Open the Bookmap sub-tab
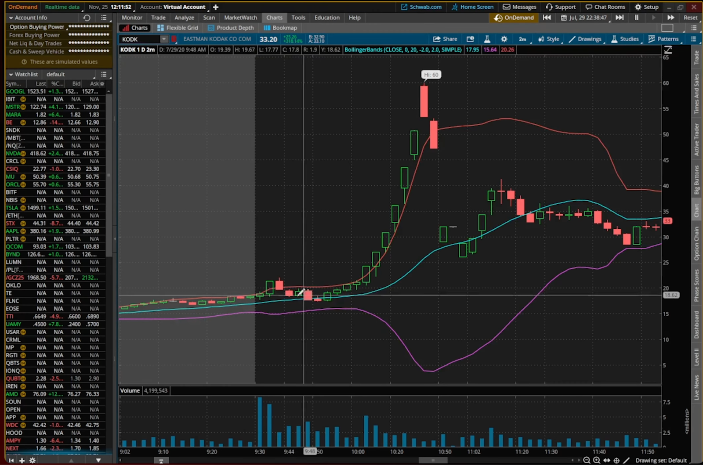 [x=280, y=28]
